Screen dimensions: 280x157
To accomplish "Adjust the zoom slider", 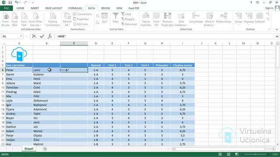I will click(255, 154).
